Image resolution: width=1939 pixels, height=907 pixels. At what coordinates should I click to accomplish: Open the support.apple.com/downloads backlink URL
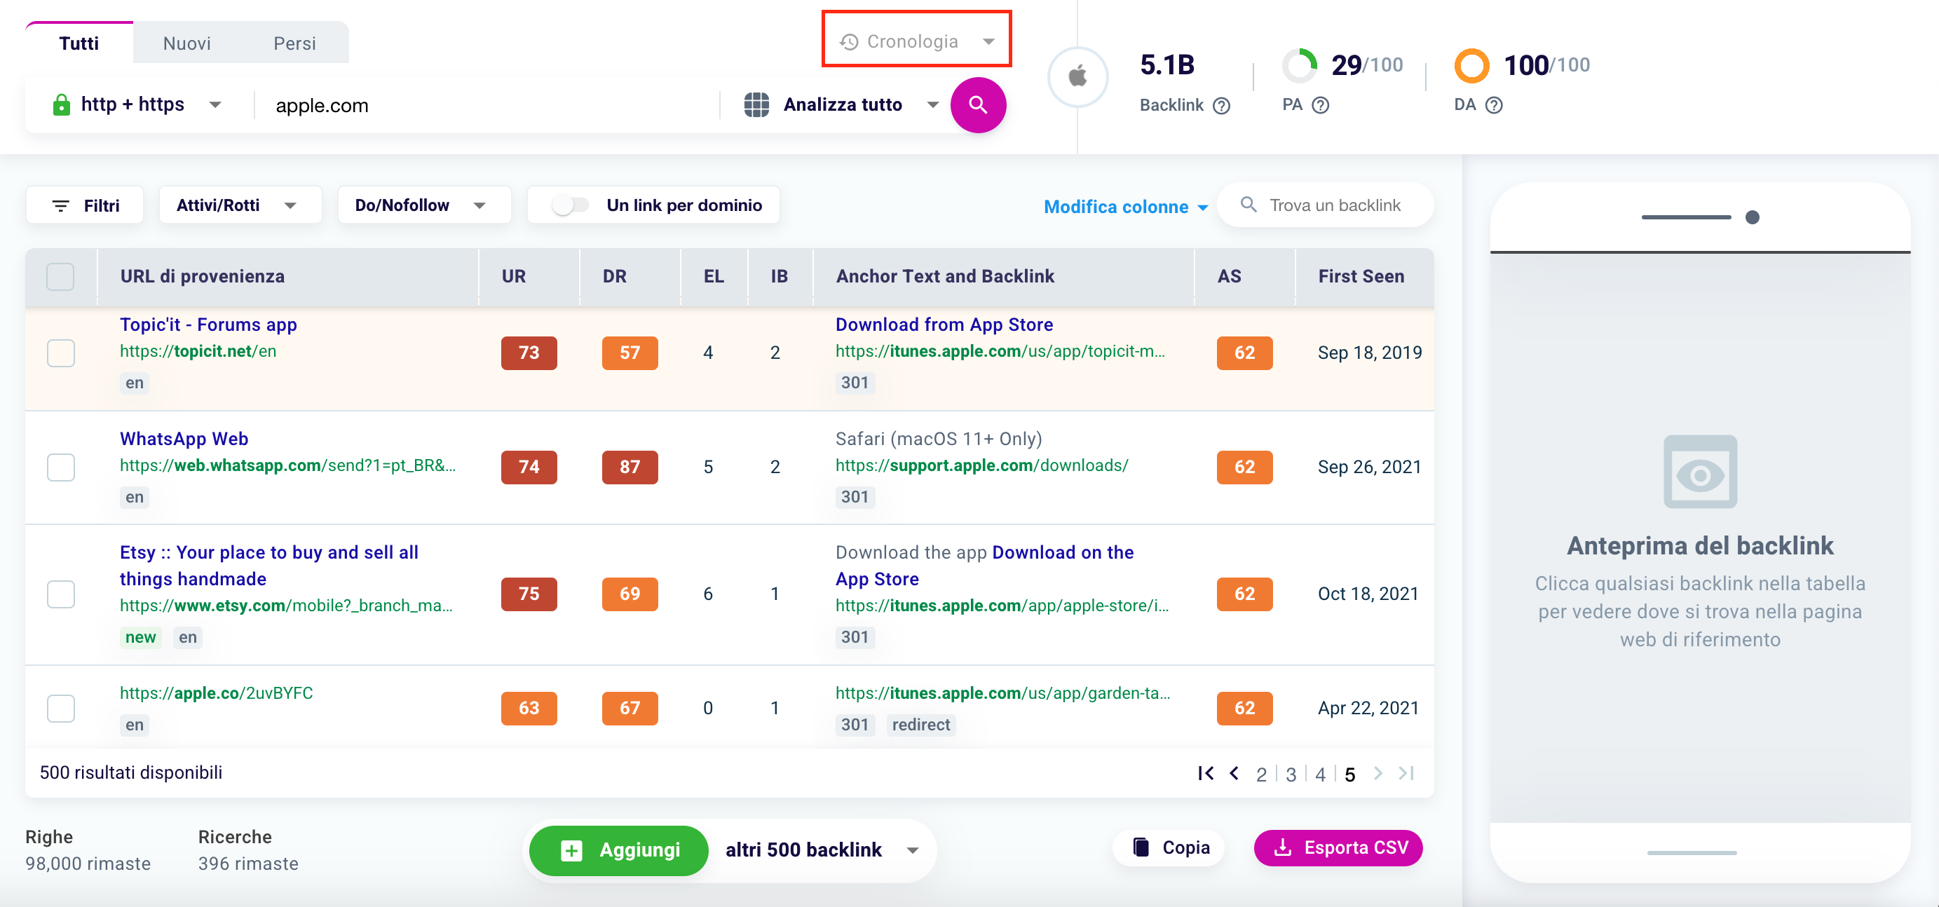point(981,465)
